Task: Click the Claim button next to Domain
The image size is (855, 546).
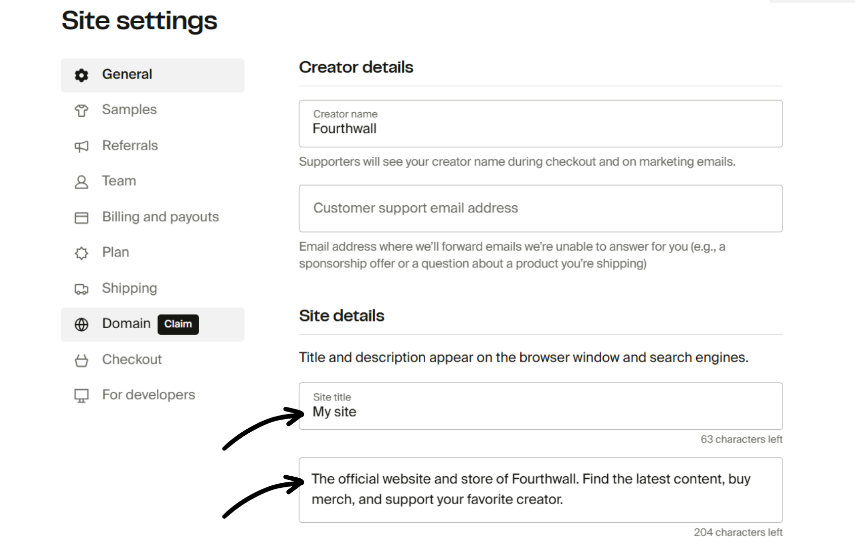Action: click(178, 324)
